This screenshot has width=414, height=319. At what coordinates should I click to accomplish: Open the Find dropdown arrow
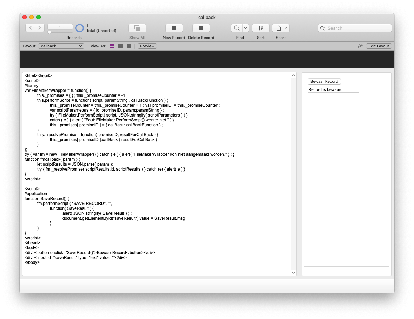click(x=246, y=28)
